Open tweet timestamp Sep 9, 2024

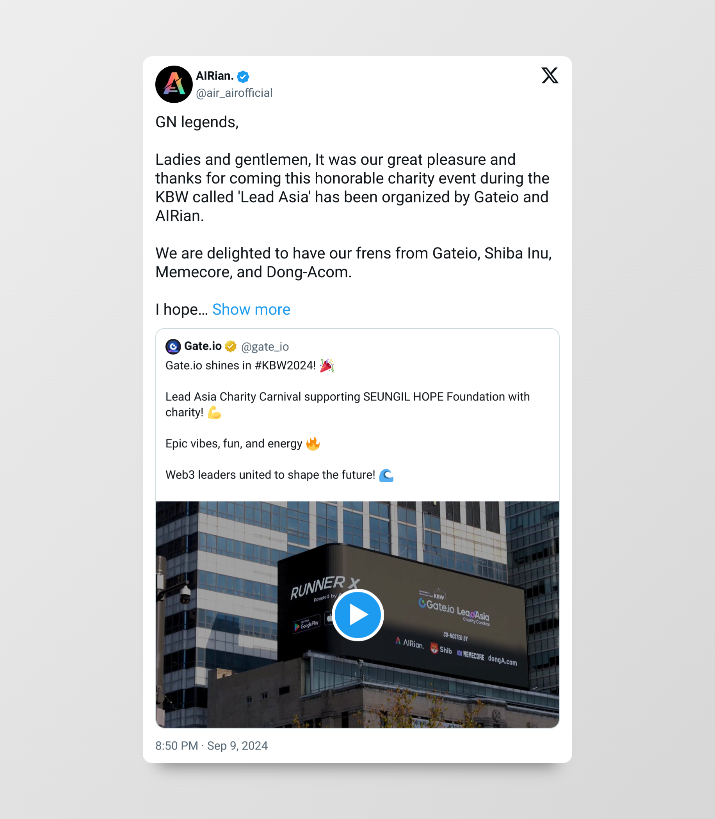[x=212, y=746]
